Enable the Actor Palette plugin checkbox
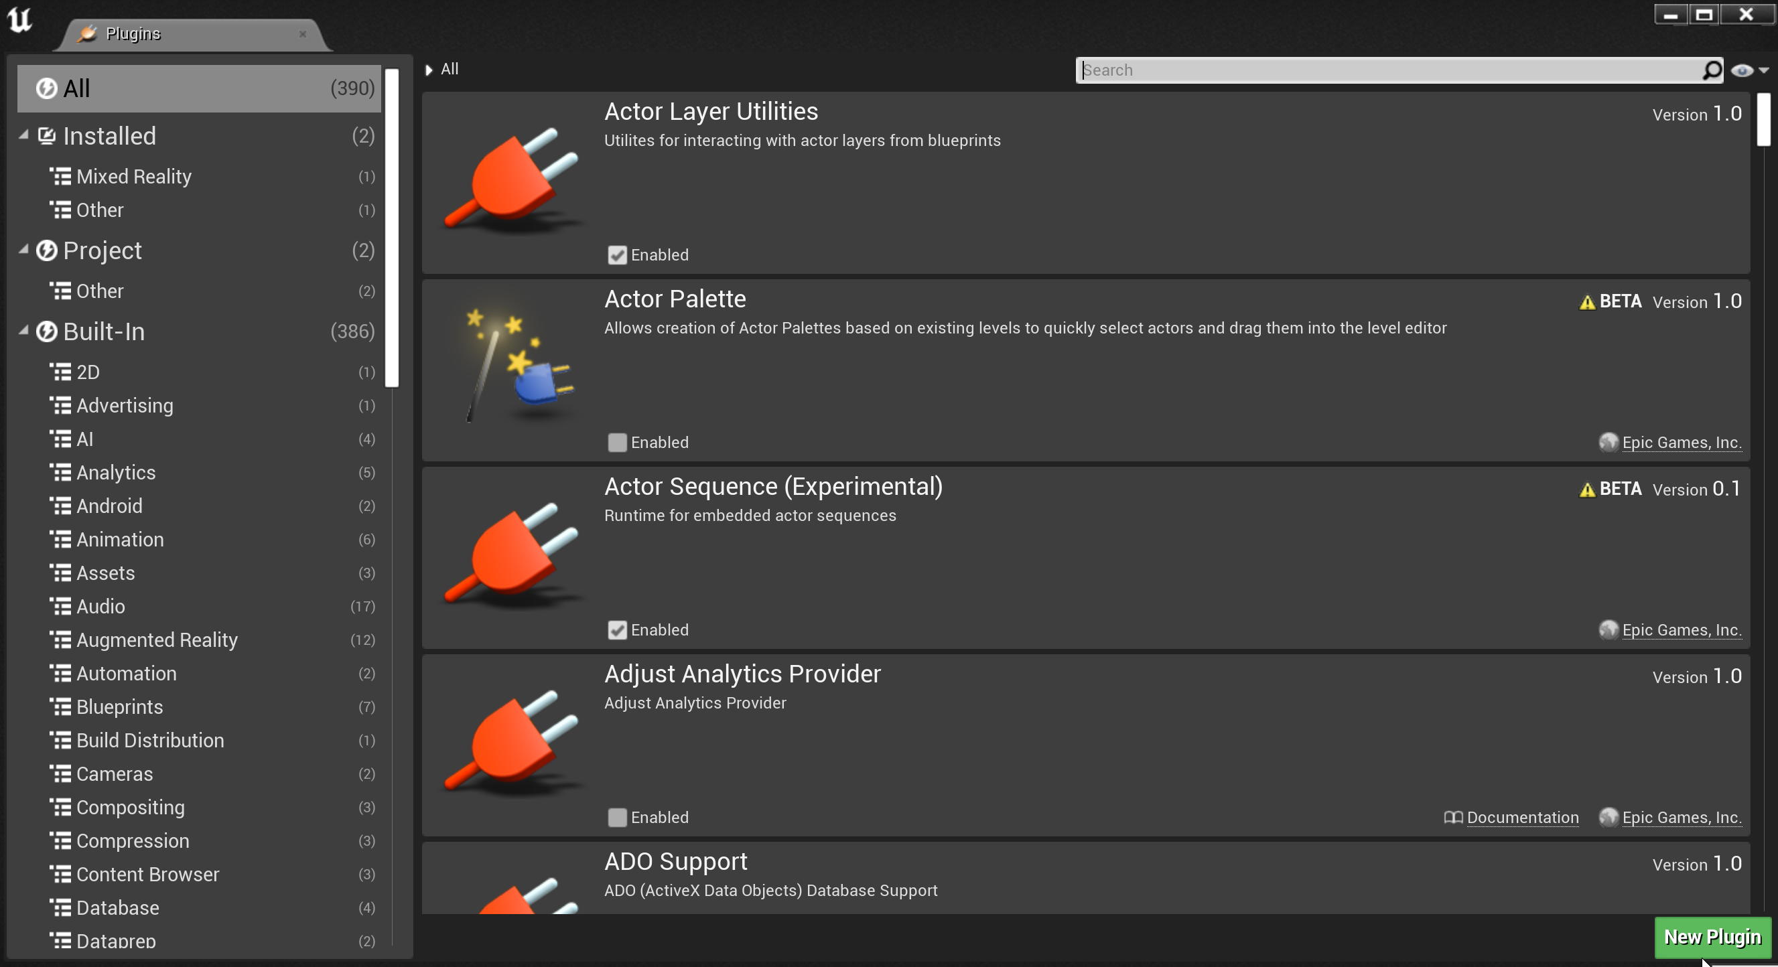 click(x=617, y=443)
